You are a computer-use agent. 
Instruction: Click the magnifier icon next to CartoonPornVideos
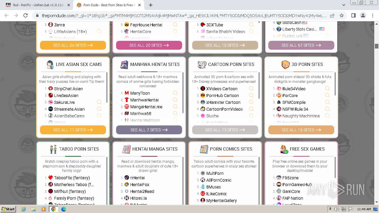tap(251, 109)
